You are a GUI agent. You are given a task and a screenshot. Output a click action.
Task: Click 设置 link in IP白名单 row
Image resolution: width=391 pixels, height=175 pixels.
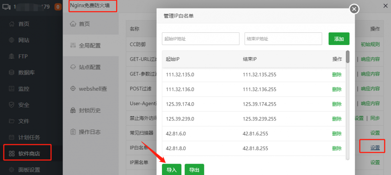(375, 148)
